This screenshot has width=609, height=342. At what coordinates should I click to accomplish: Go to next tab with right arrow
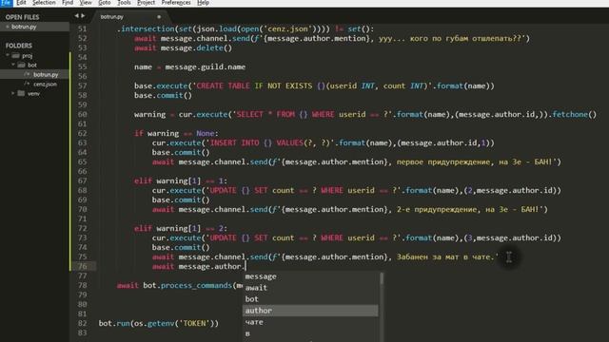coord(83,16)
